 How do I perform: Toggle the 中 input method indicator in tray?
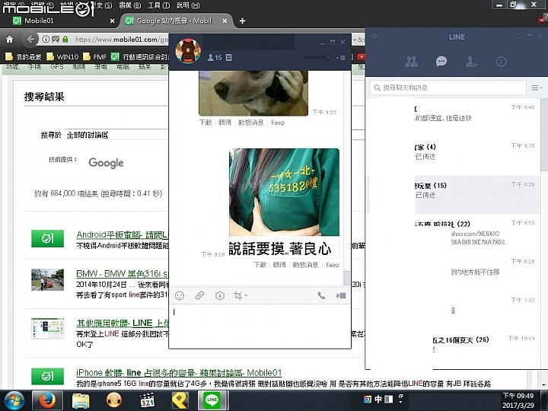coord(378,399)
